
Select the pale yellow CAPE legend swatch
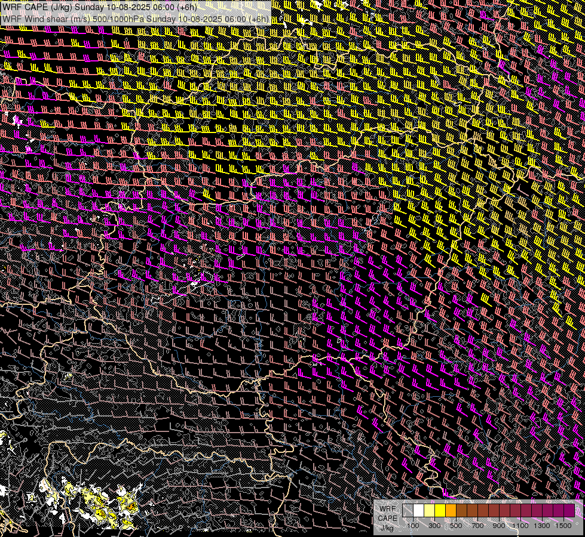(x=430, y=511)
